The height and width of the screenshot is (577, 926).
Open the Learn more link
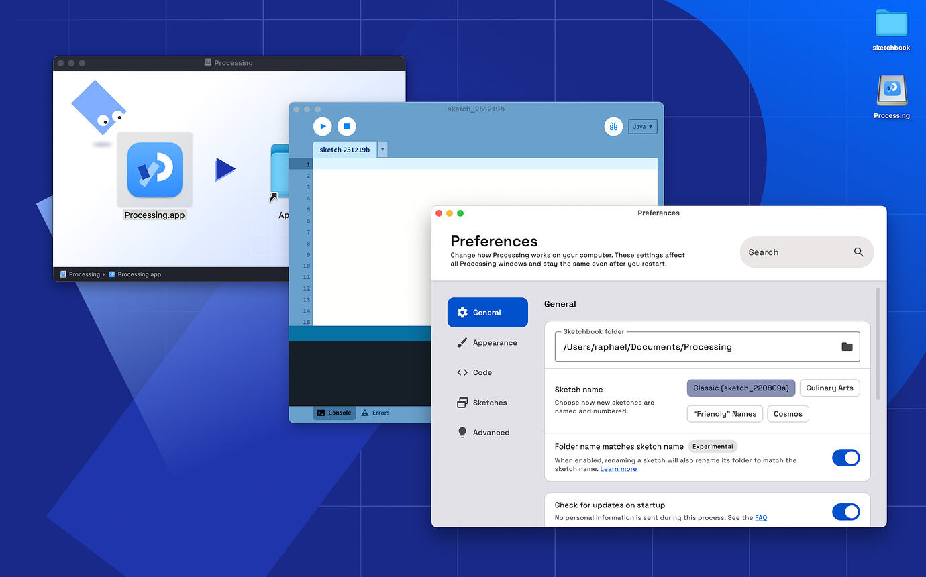point(618,468)
